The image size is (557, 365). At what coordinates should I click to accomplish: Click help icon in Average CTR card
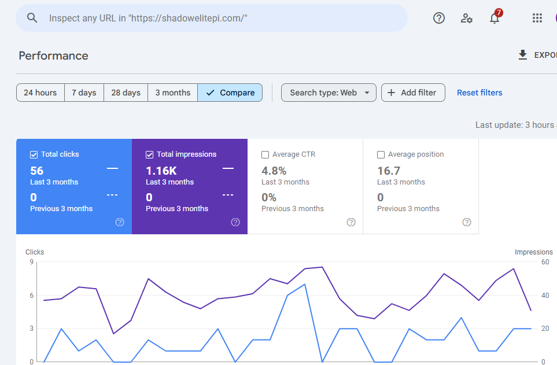coord(351,222)
